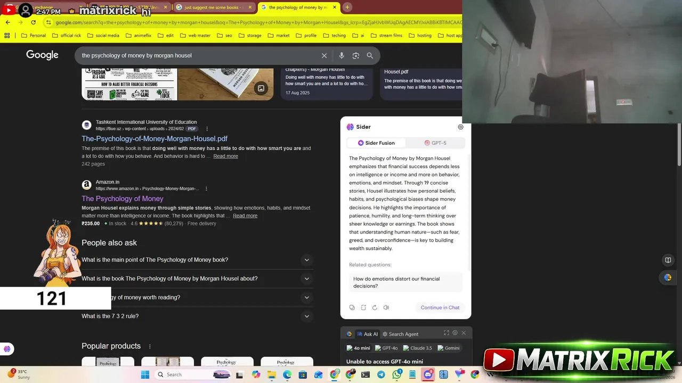The height and width of the screenshot is (383, 682).
Task: Open more options for Amazon.in result
Action: tap(206, 188)
